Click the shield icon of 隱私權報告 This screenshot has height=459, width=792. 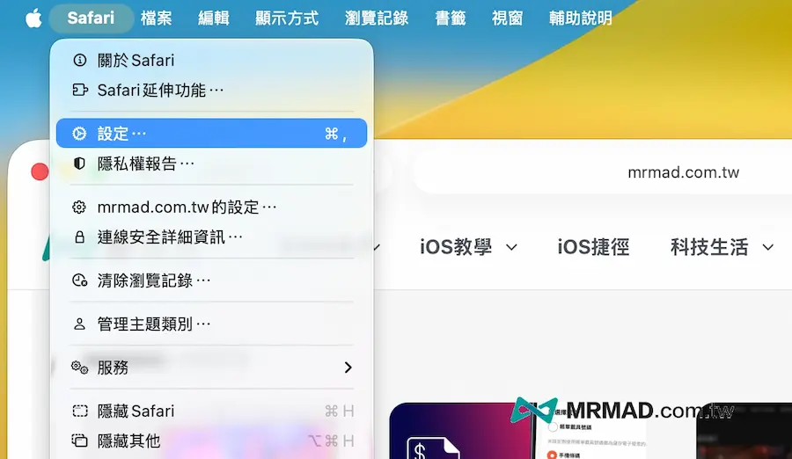coord(79,163)
